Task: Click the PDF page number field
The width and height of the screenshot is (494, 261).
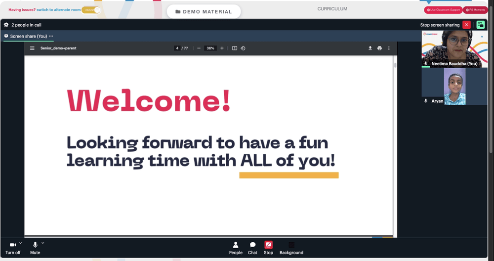Action: click(x=177, y=48)
